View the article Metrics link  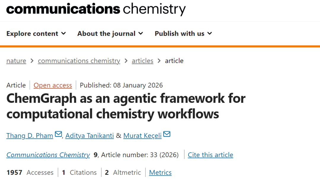pos(160,173)
